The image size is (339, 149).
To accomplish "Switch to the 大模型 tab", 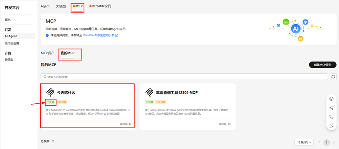I will tap(61, 6).
